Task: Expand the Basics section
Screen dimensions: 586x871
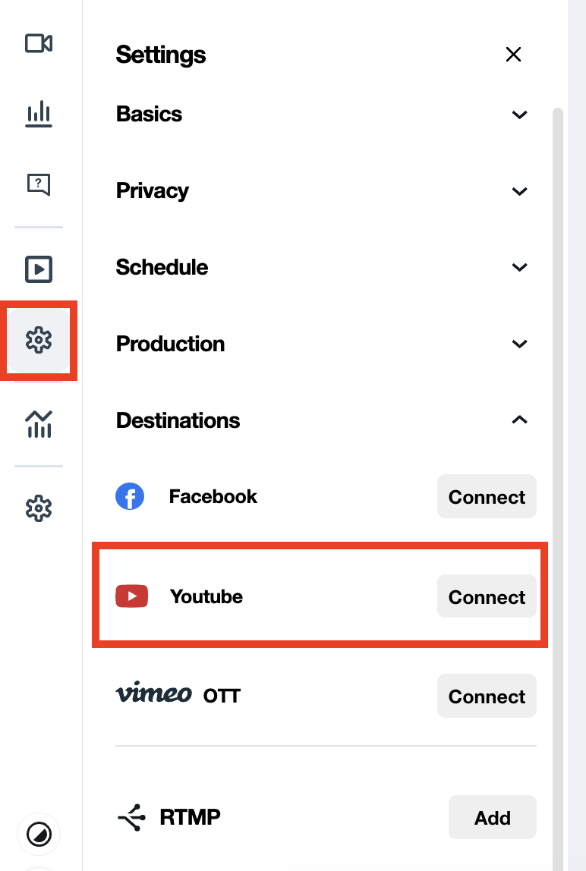Action: (519, 115)
